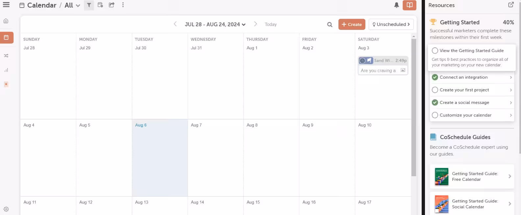Click the Aug 14 date label
This screenshot has height=215, width=521.
(197, 202)
